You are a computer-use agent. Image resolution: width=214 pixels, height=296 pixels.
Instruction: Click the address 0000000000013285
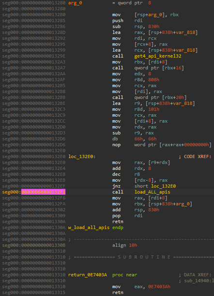43,20
